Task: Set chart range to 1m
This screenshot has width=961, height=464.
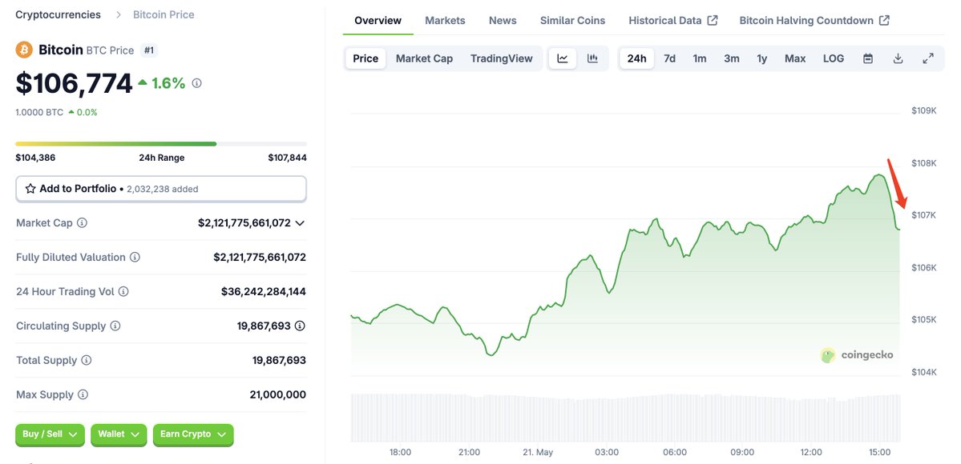Action: click(x=699, y=58)
